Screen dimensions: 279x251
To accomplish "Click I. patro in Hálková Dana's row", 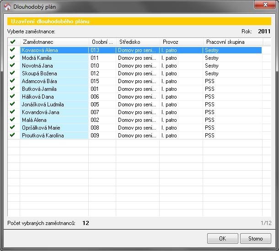I will (169, 97).
